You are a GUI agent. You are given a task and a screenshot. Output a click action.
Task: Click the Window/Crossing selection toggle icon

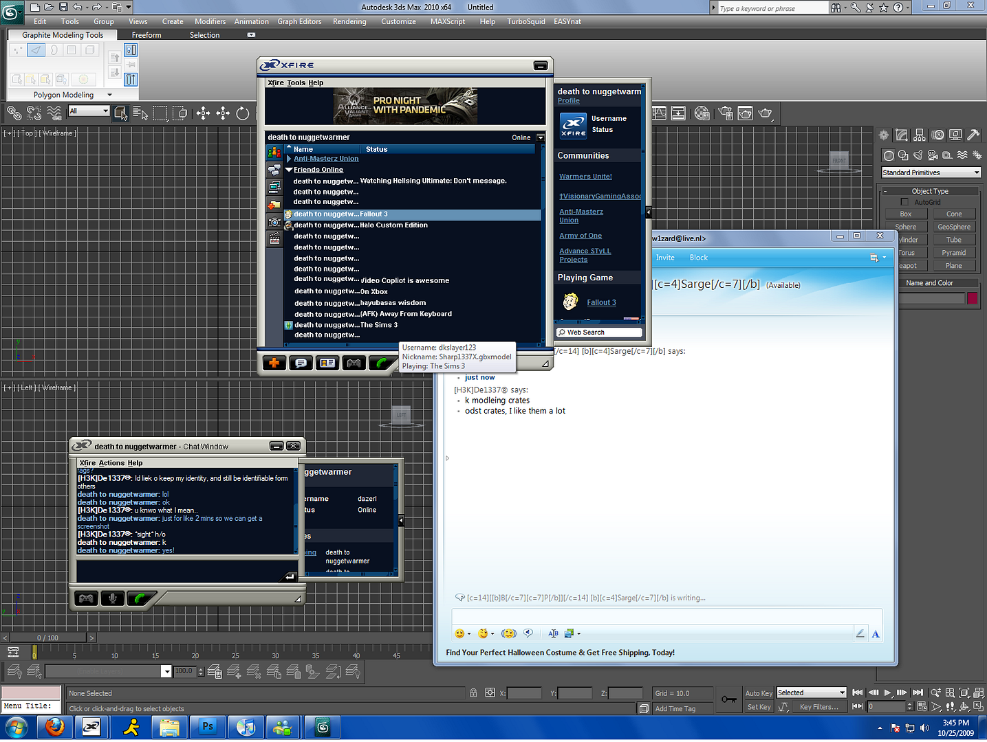[x=180, y=113]
